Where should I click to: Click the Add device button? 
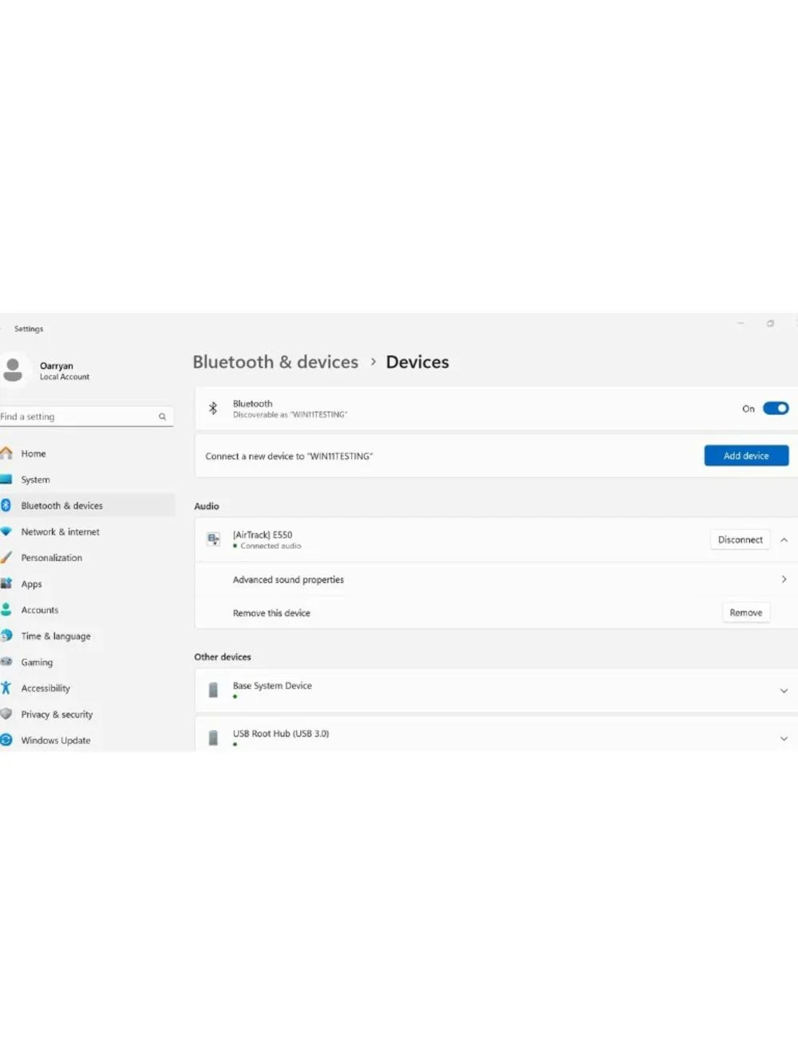[746, 456]
